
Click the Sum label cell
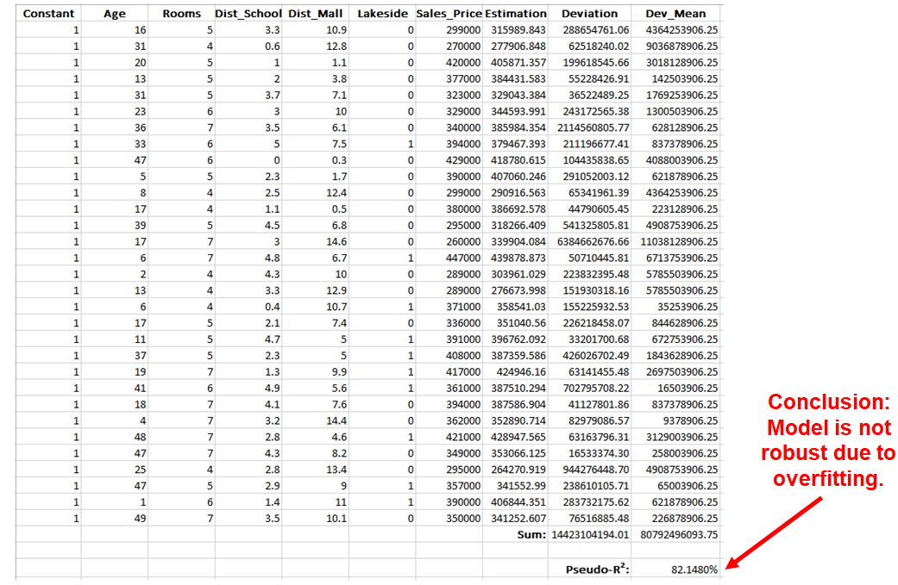(526, 534)
